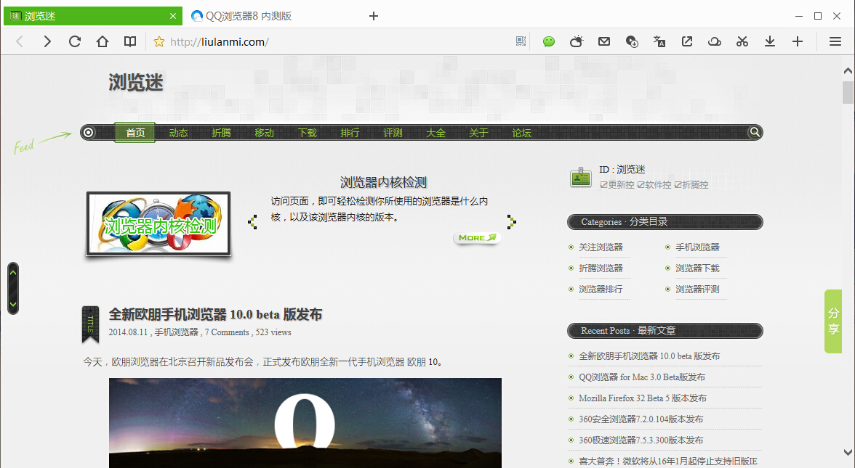This screenshot has width=855, height=468.
Task: Click the QR code icon in address bar
Action: pos(521,41)
